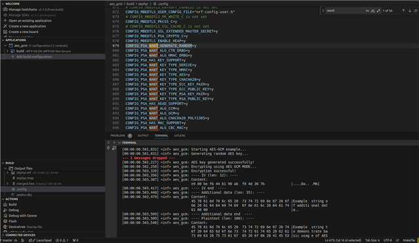Toggle Match Whole Word in find widget
The width and height of the screenshot is (419, 243).
point(372,10)
